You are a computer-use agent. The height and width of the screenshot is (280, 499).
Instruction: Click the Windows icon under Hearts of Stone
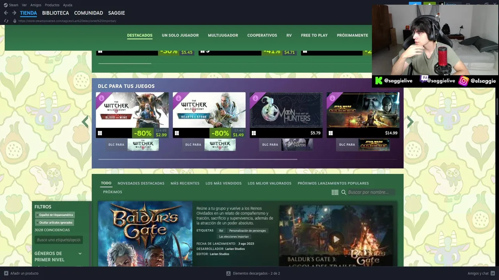click(x=177, y=133)
